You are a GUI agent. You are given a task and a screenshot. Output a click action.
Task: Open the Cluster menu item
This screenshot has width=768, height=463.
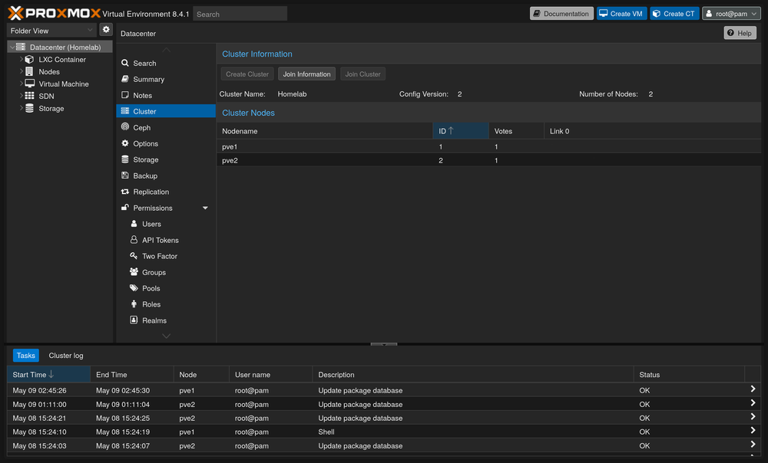[x=166, y=111]
